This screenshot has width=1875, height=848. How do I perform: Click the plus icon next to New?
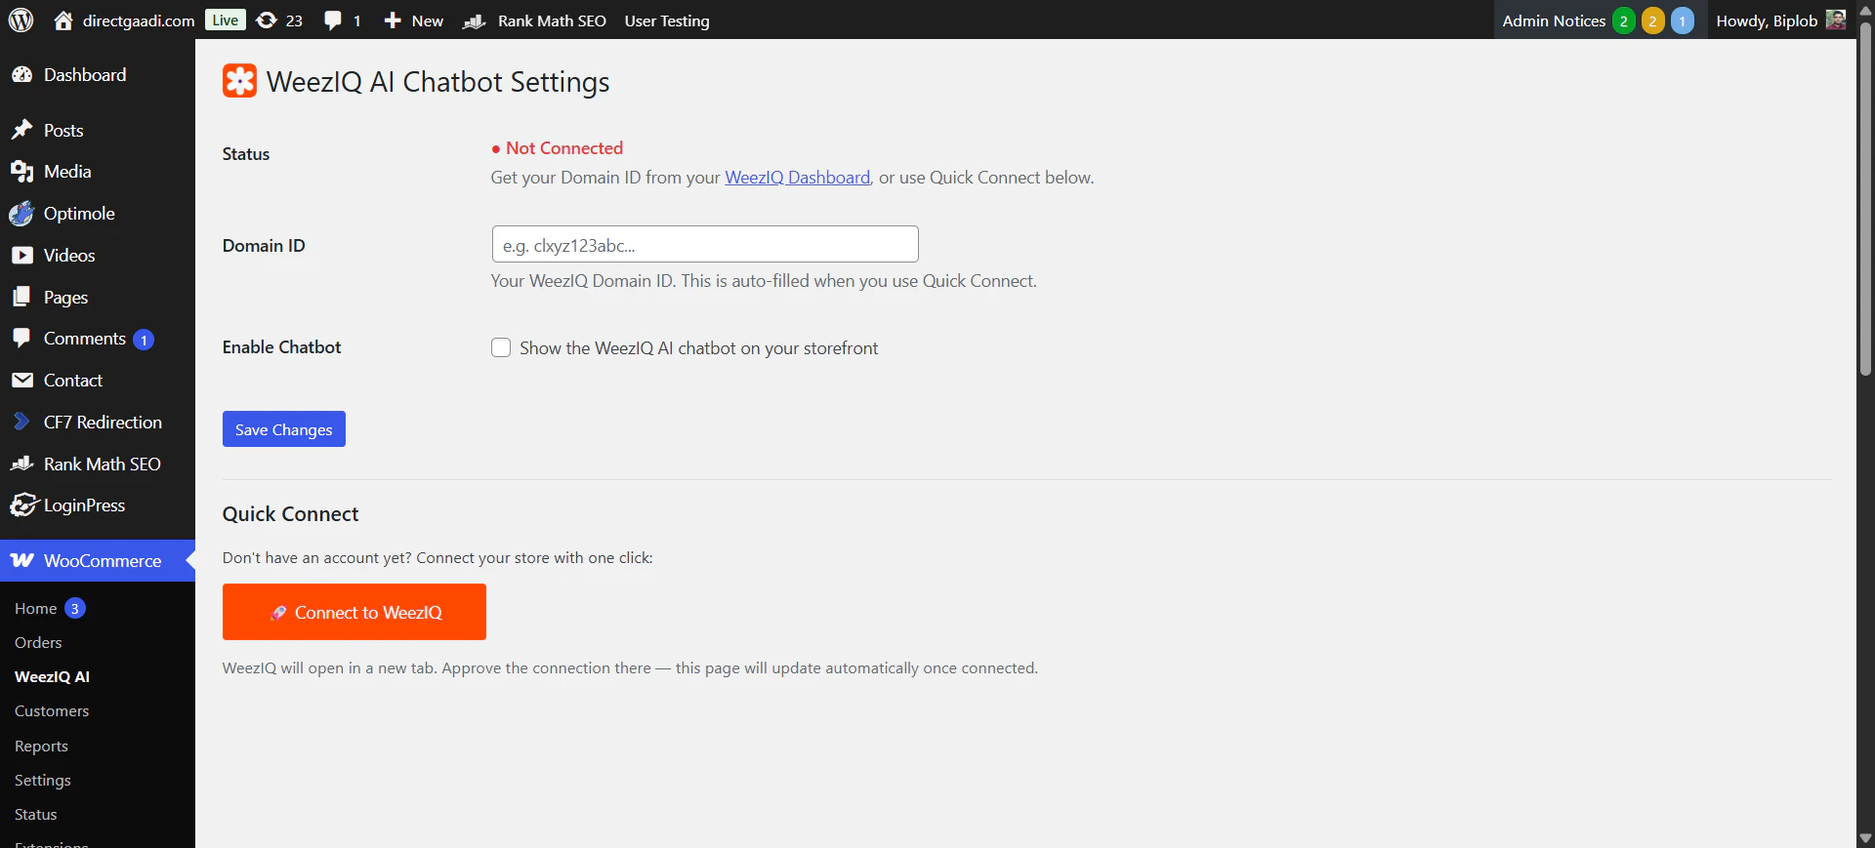tap(393, 20)
